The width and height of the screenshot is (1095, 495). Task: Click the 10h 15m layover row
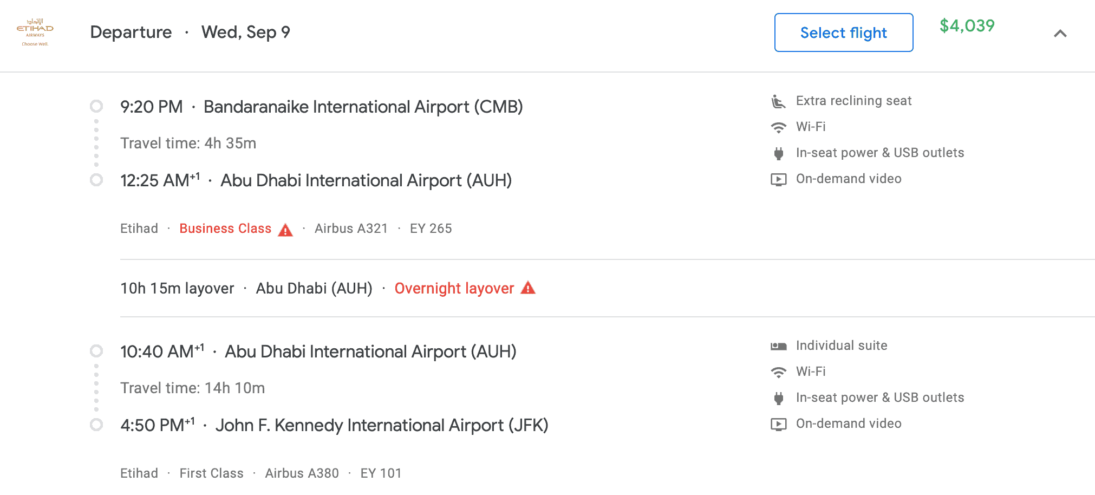pyautogui.click(x=607, y=288)
